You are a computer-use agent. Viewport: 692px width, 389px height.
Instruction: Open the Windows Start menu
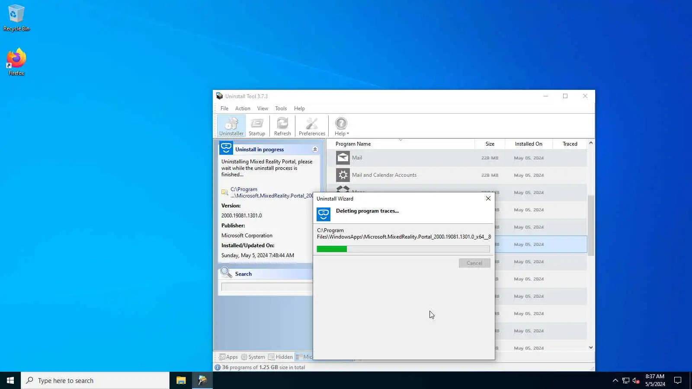pos(10,380)
